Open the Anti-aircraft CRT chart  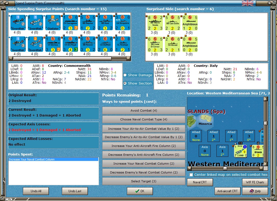[227, 191]
